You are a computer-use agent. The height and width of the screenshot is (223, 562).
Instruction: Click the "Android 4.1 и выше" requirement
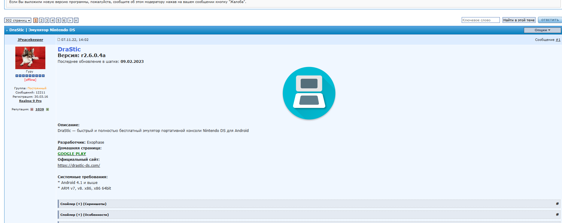tap(79, 183)
